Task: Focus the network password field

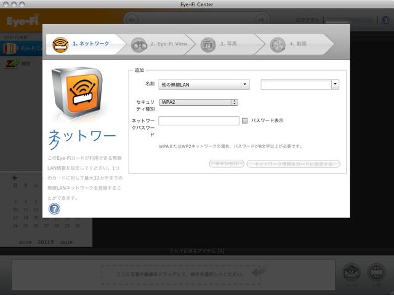Action: (199, 120)
